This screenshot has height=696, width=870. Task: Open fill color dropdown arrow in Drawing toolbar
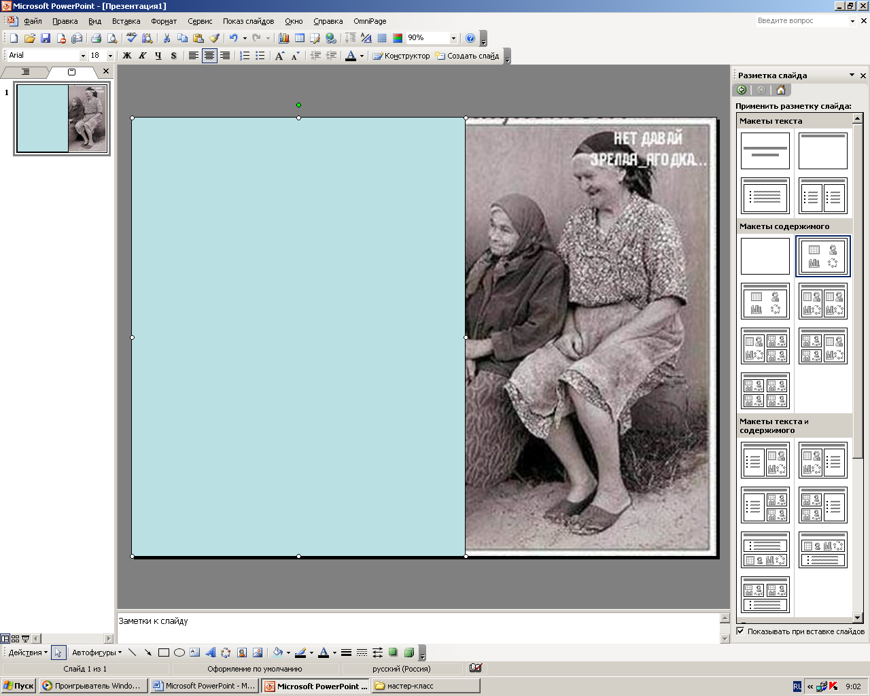click(288, 652)
